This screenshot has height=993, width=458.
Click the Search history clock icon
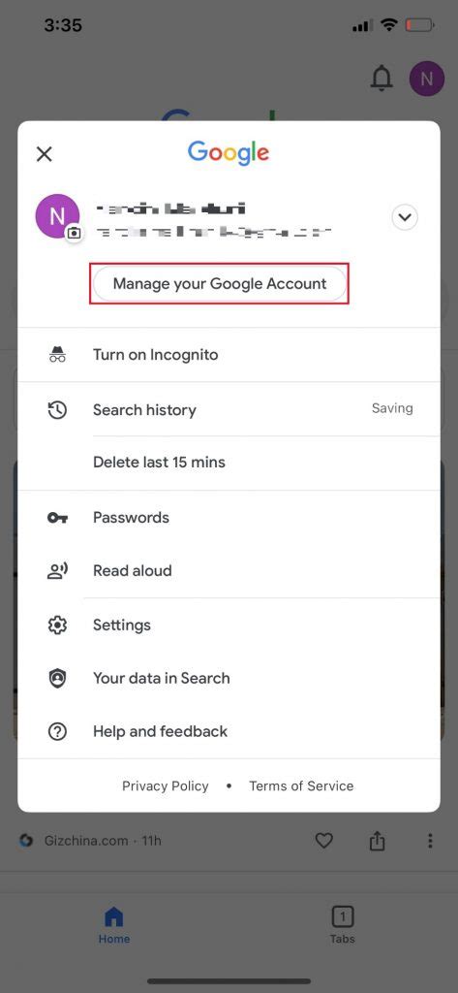57,410
